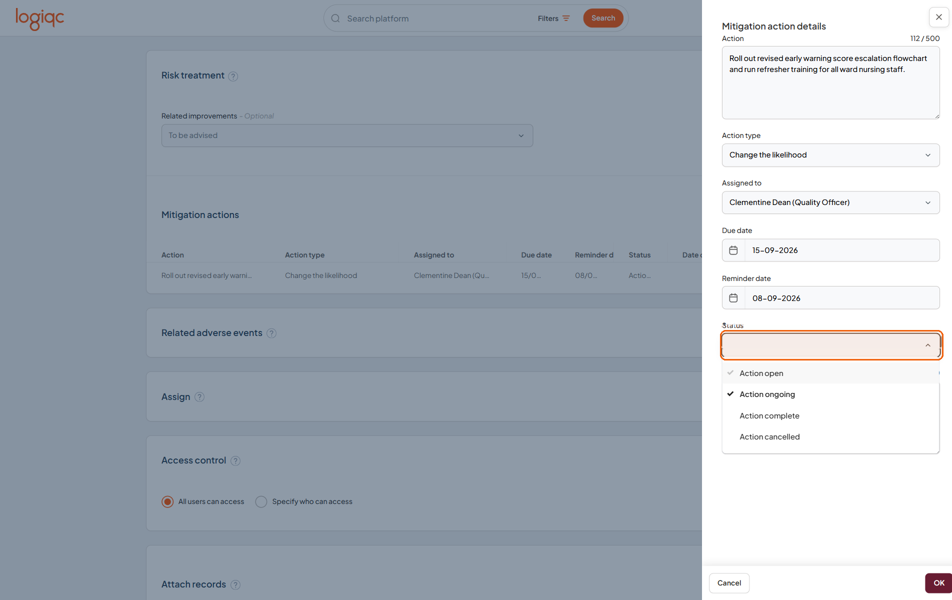
Task: Click into the Action text area
Action: coord(830,82)
